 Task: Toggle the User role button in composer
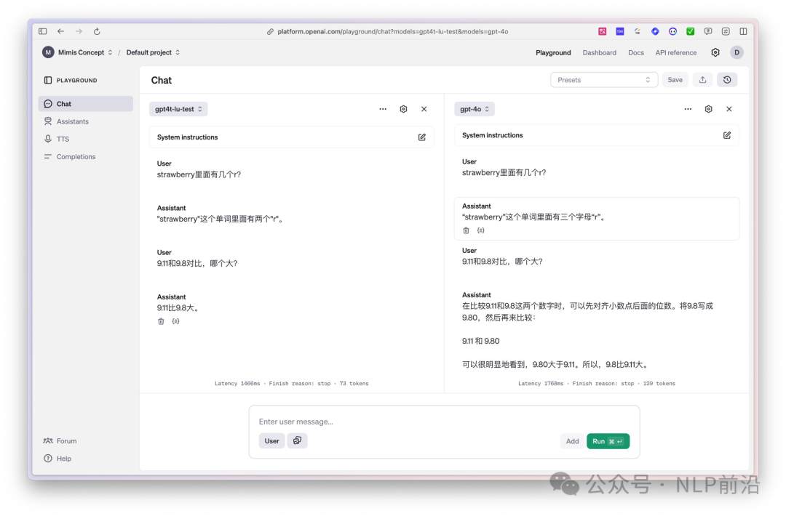tap(271, 441)
